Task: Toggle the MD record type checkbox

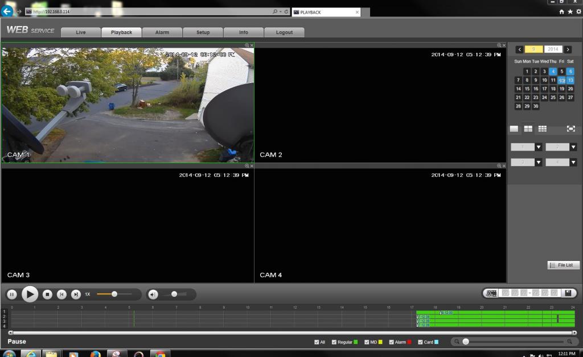Action: tap(367, 342)
